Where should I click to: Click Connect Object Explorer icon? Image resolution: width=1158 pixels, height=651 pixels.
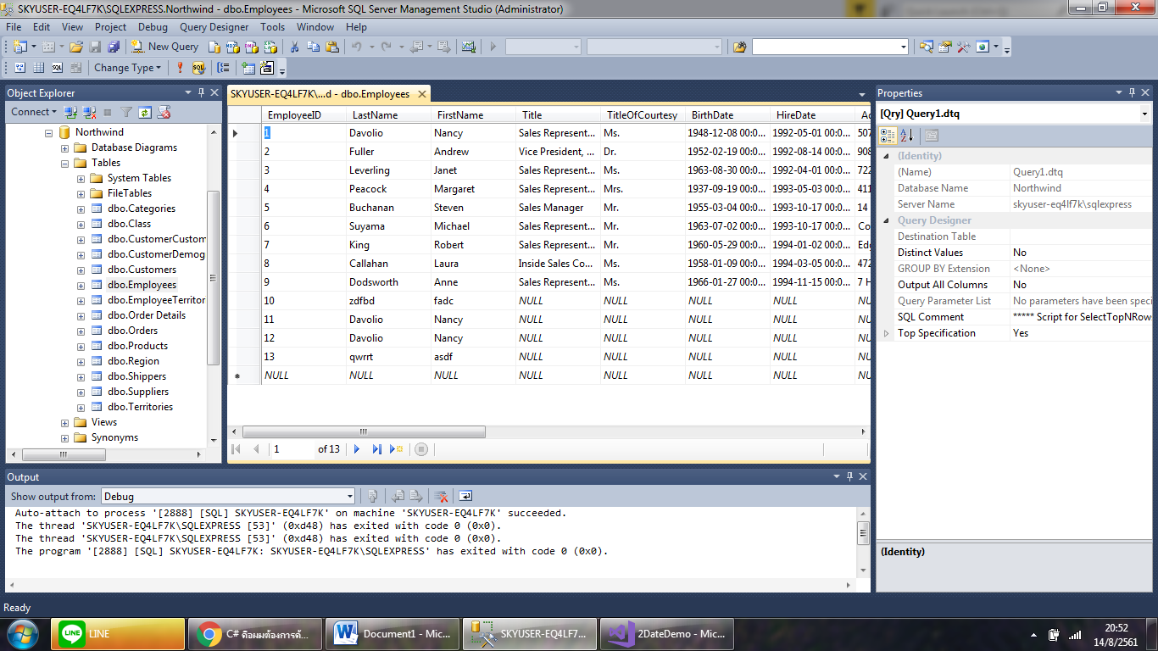point(71,112)
